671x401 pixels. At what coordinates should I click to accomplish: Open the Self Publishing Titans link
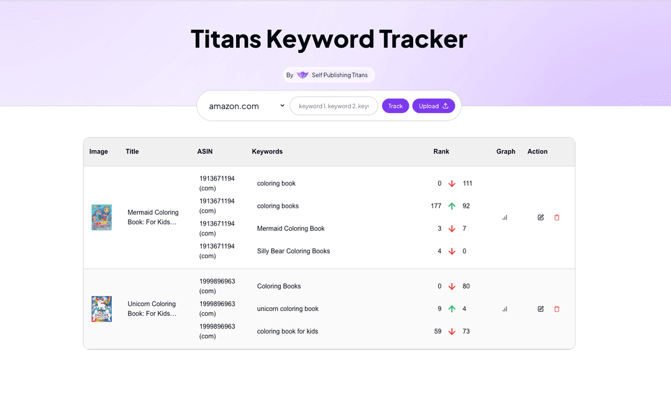[339, 75]
